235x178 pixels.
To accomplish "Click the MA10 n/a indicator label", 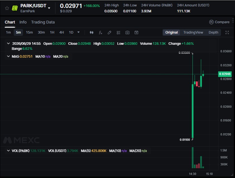I will (43, 57).
